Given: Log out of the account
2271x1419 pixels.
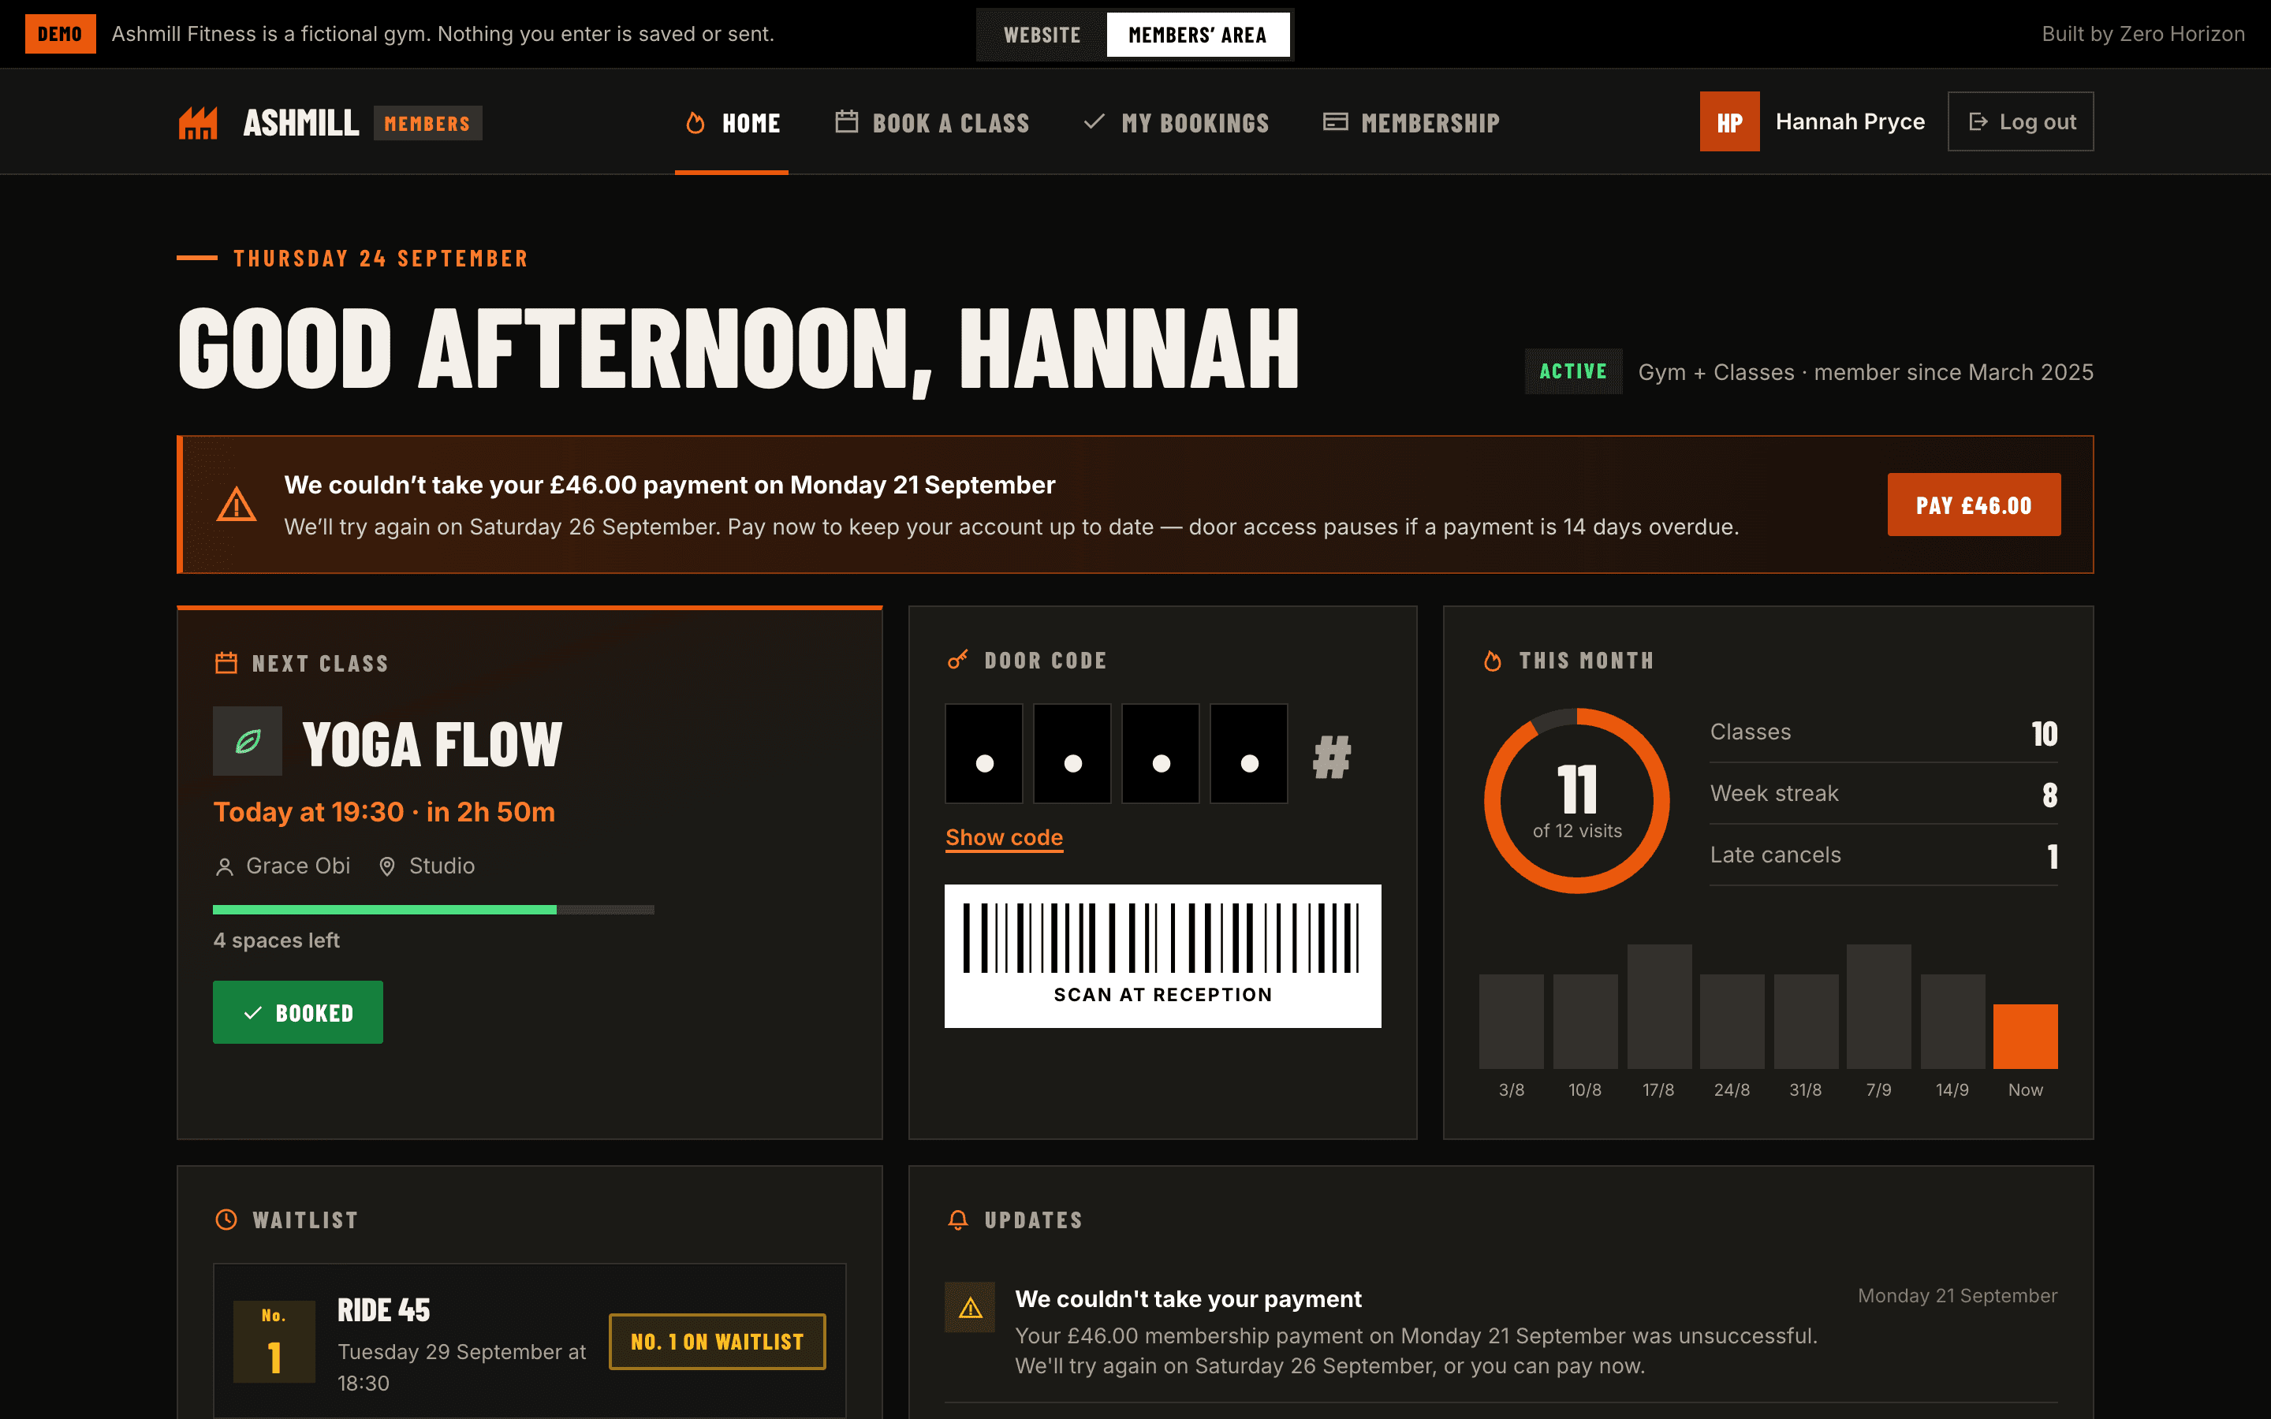Looking at the screenshot, I should pyautogui.click(x=2020, y=122).
